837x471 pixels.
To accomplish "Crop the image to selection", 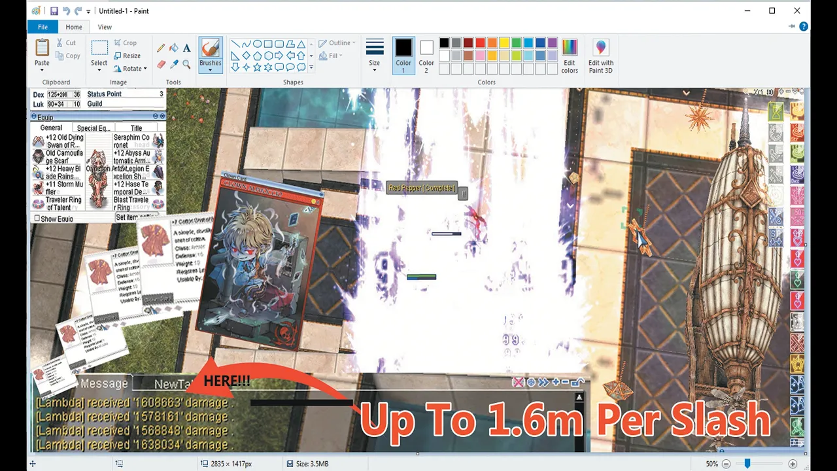I will [x=125, y=43].
